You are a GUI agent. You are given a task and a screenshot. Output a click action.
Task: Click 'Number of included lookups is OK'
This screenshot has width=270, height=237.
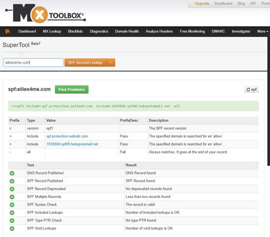click(153, 212)
